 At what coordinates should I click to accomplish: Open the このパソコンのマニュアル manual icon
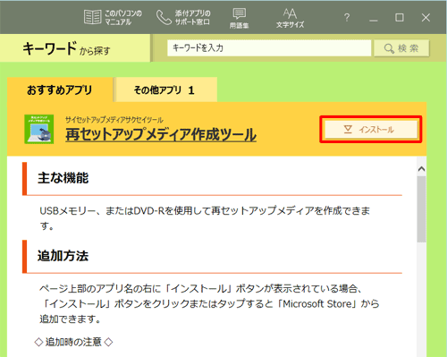(x=113, y=17)
